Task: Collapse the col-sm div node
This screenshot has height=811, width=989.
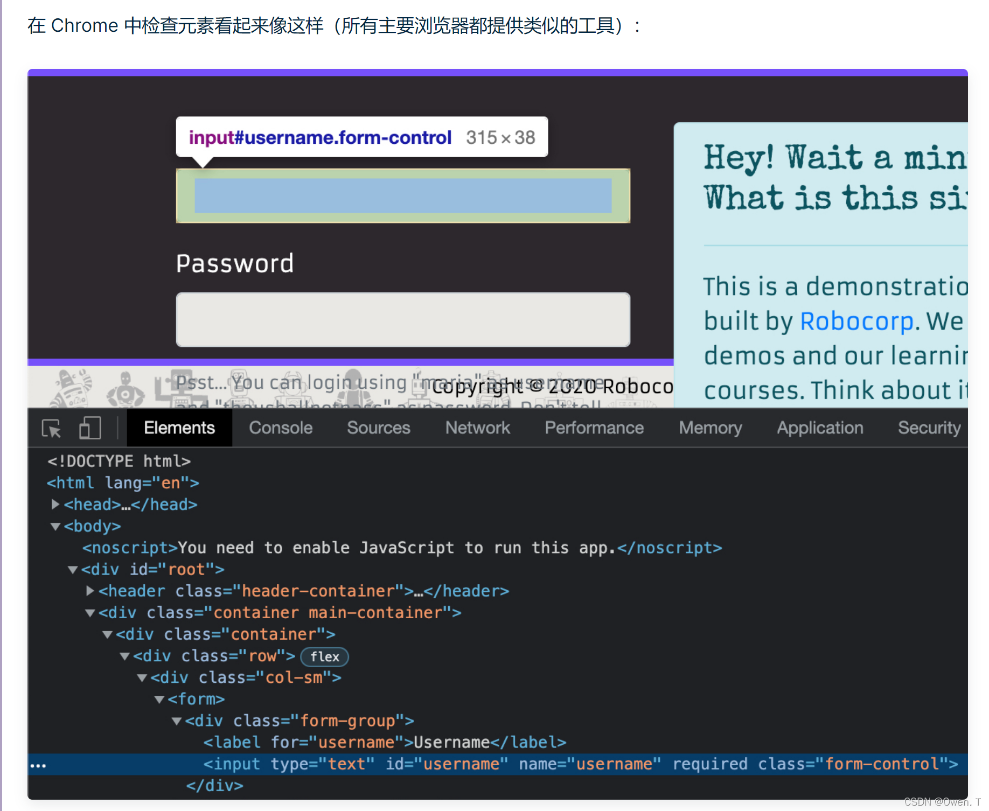Action: 142,677
